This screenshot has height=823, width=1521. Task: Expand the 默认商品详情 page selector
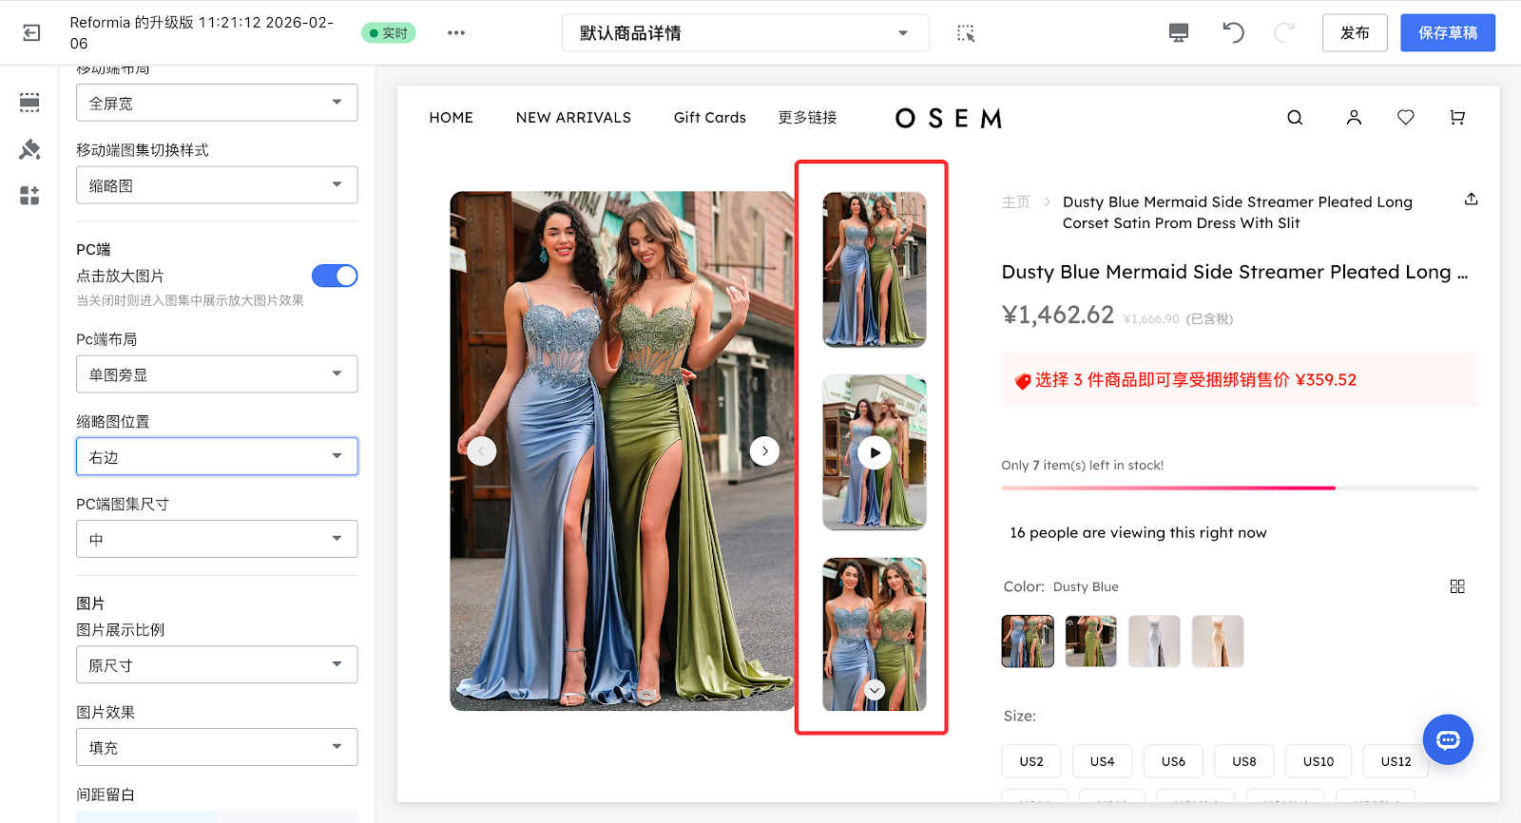744,33
